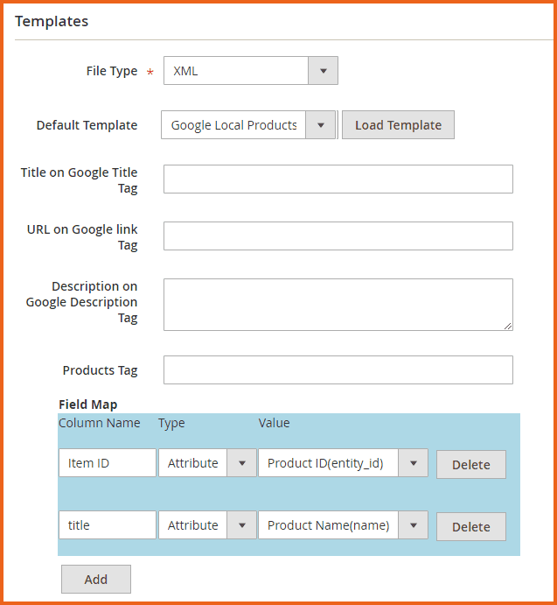The width and height of the screenshot is (557, 605).
Task: Click the Templates section heading
Action: tap(52, 21)
